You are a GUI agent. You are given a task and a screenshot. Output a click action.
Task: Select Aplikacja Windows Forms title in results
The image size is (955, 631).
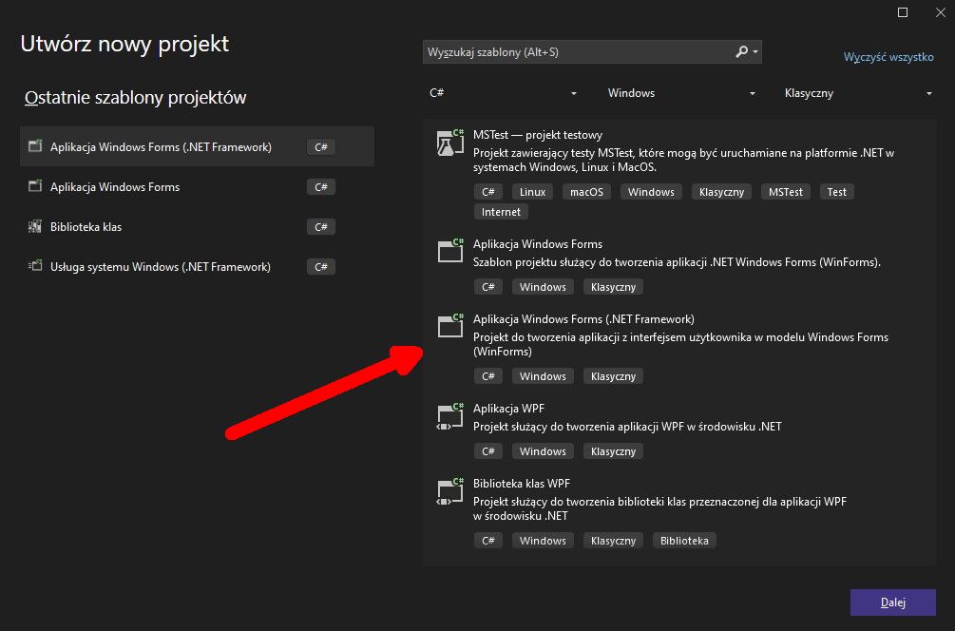coord(538,243)
